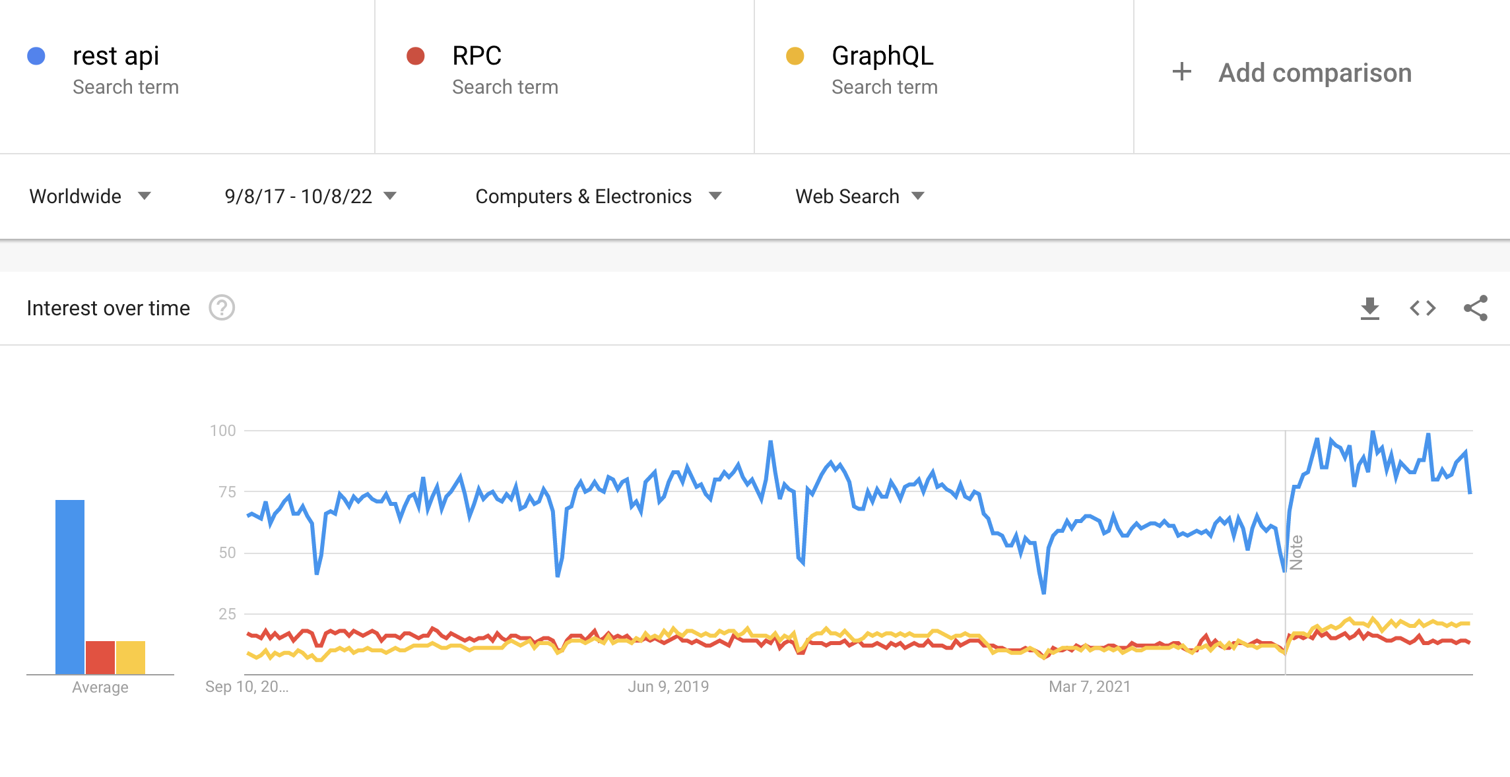Image resolution: width=1510 pixels, height=777 pixels.
Task: Edit the RPC search term
Action: (x=476, y=56)
